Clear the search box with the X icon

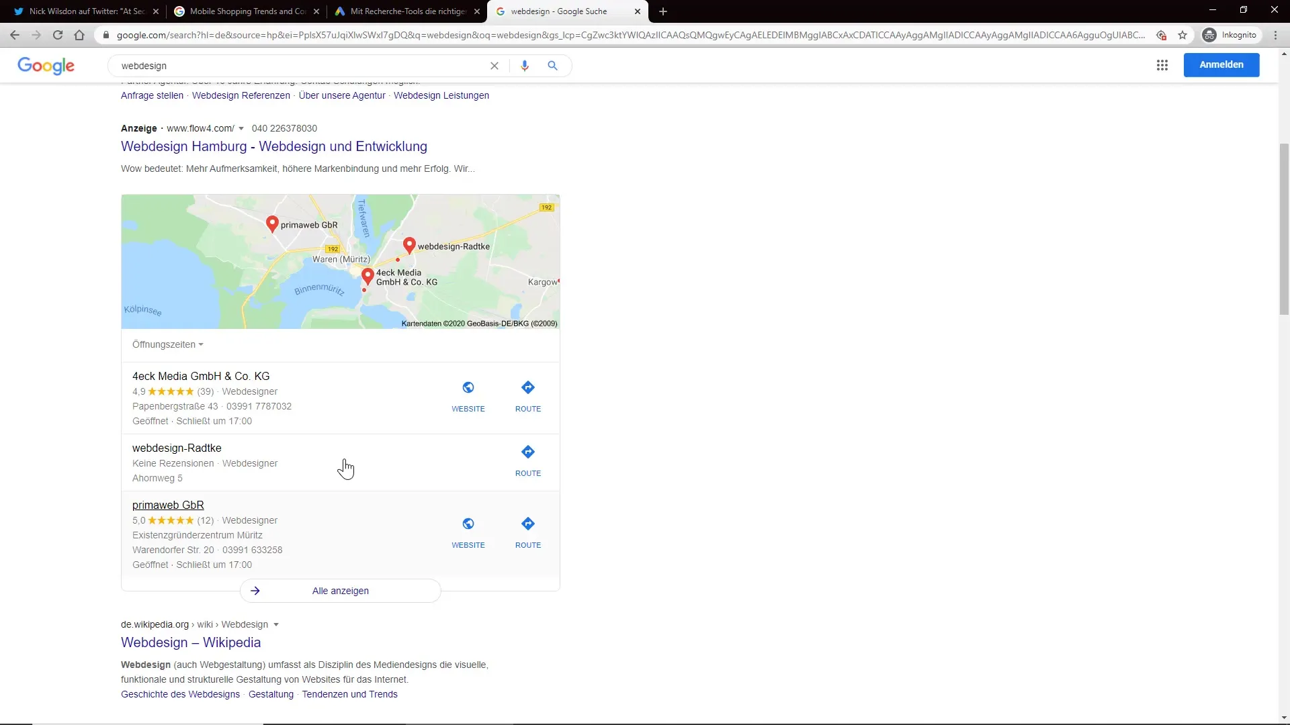pos(494,66)
